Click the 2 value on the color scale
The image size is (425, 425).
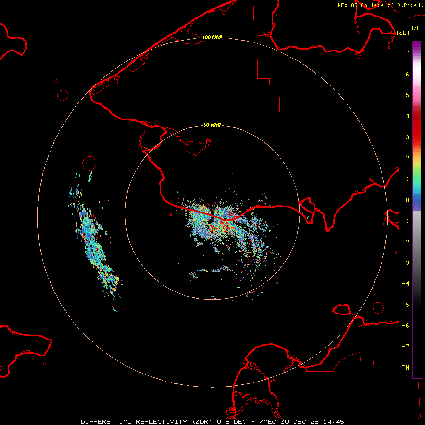408,158
